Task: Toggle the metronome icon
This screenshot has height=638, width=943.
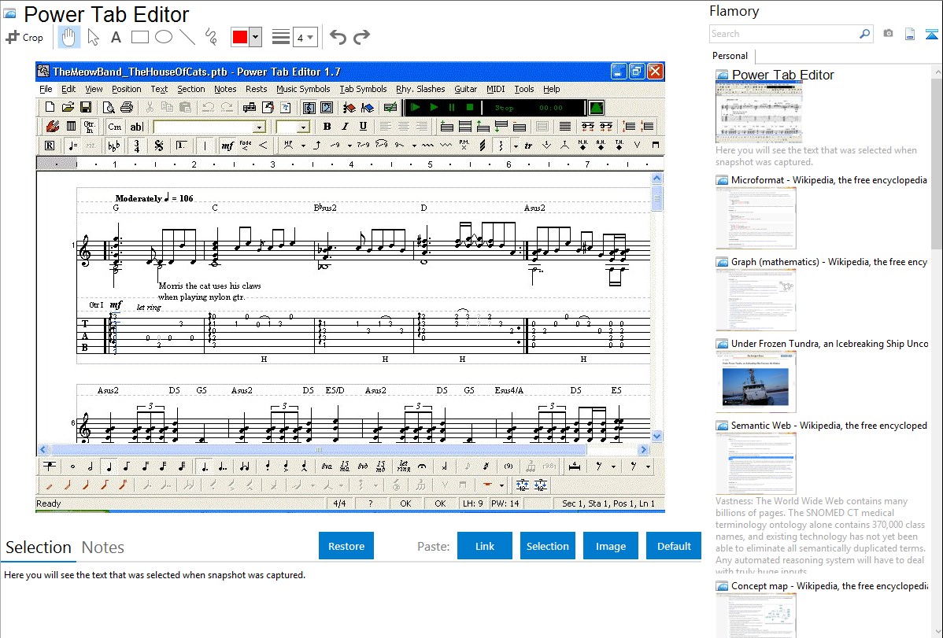Action: tap(596, 108)
